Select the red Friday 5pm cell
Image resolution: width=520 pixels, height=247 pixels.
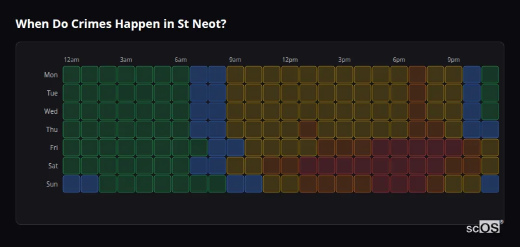pyautogui.click(x=381, y=148)
